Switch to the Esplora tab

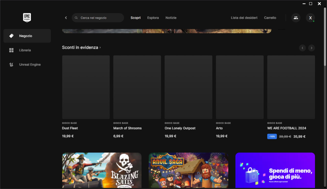[153, 18]
